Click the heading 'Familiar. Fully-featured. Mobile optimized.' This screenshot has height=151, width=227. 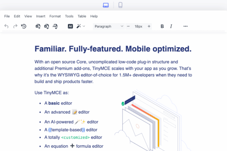point(113,49)
